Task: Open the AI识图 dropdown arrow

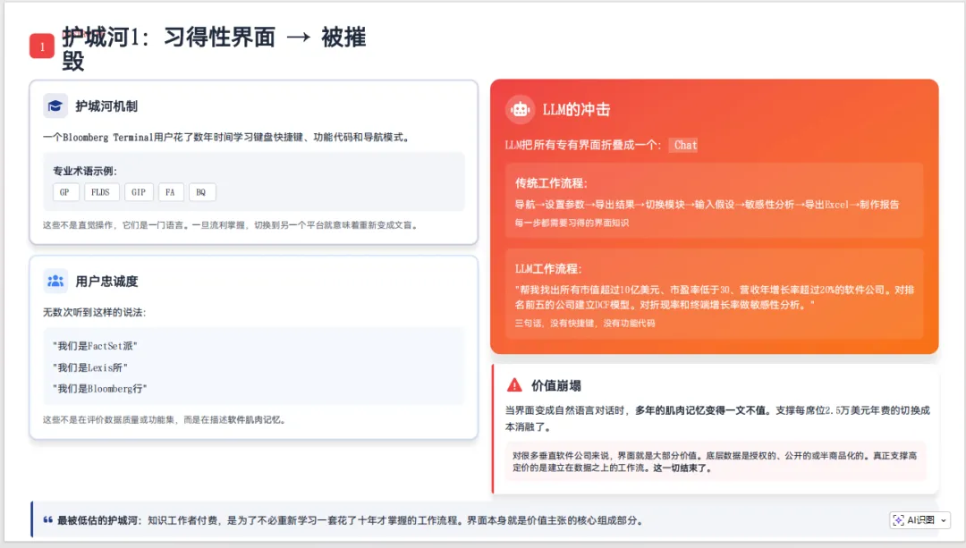Action: (944, 520)
